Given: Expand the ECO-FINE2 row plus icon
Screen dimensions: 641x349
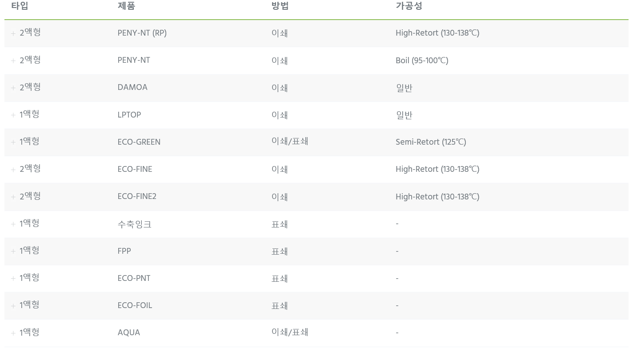Looking at the screenshot, I should pos(13,197).
